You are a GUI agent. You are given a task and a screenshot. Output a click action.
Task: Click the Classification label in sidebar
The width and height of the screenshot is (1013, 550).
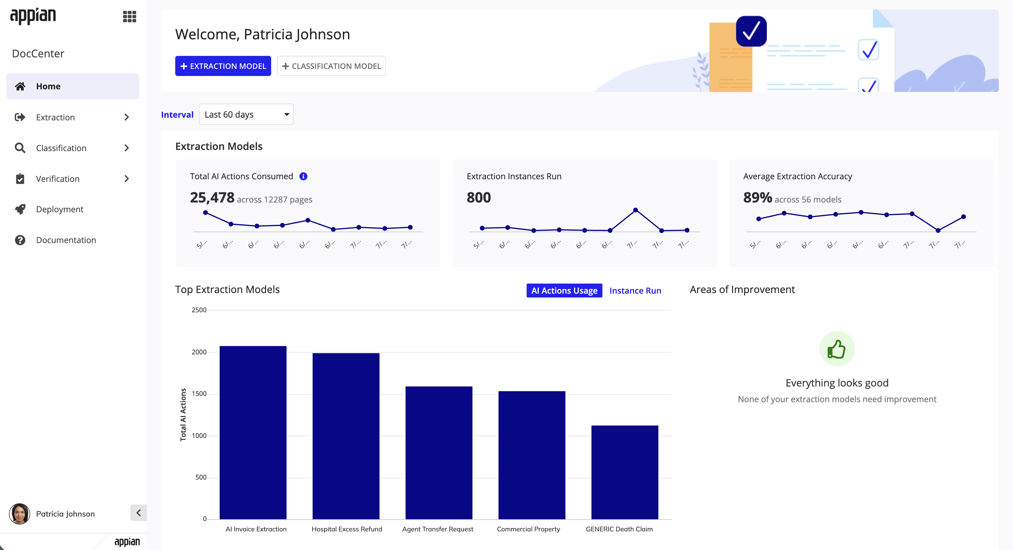pyautogui.click(x=61, y=148)
